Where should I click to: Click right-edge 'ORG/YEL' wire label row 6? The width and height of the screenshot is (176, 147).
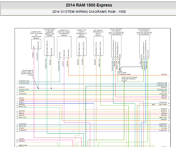click(164, 92)
